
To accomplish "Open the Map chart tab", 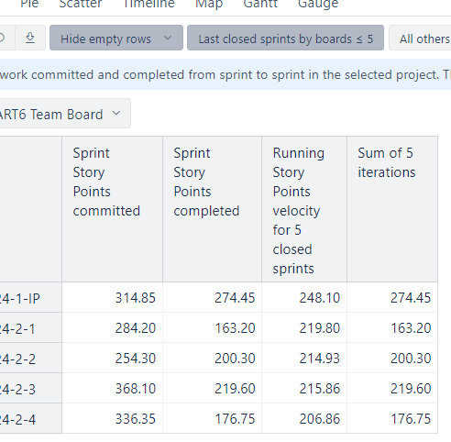I will click(x=209, y=4).
